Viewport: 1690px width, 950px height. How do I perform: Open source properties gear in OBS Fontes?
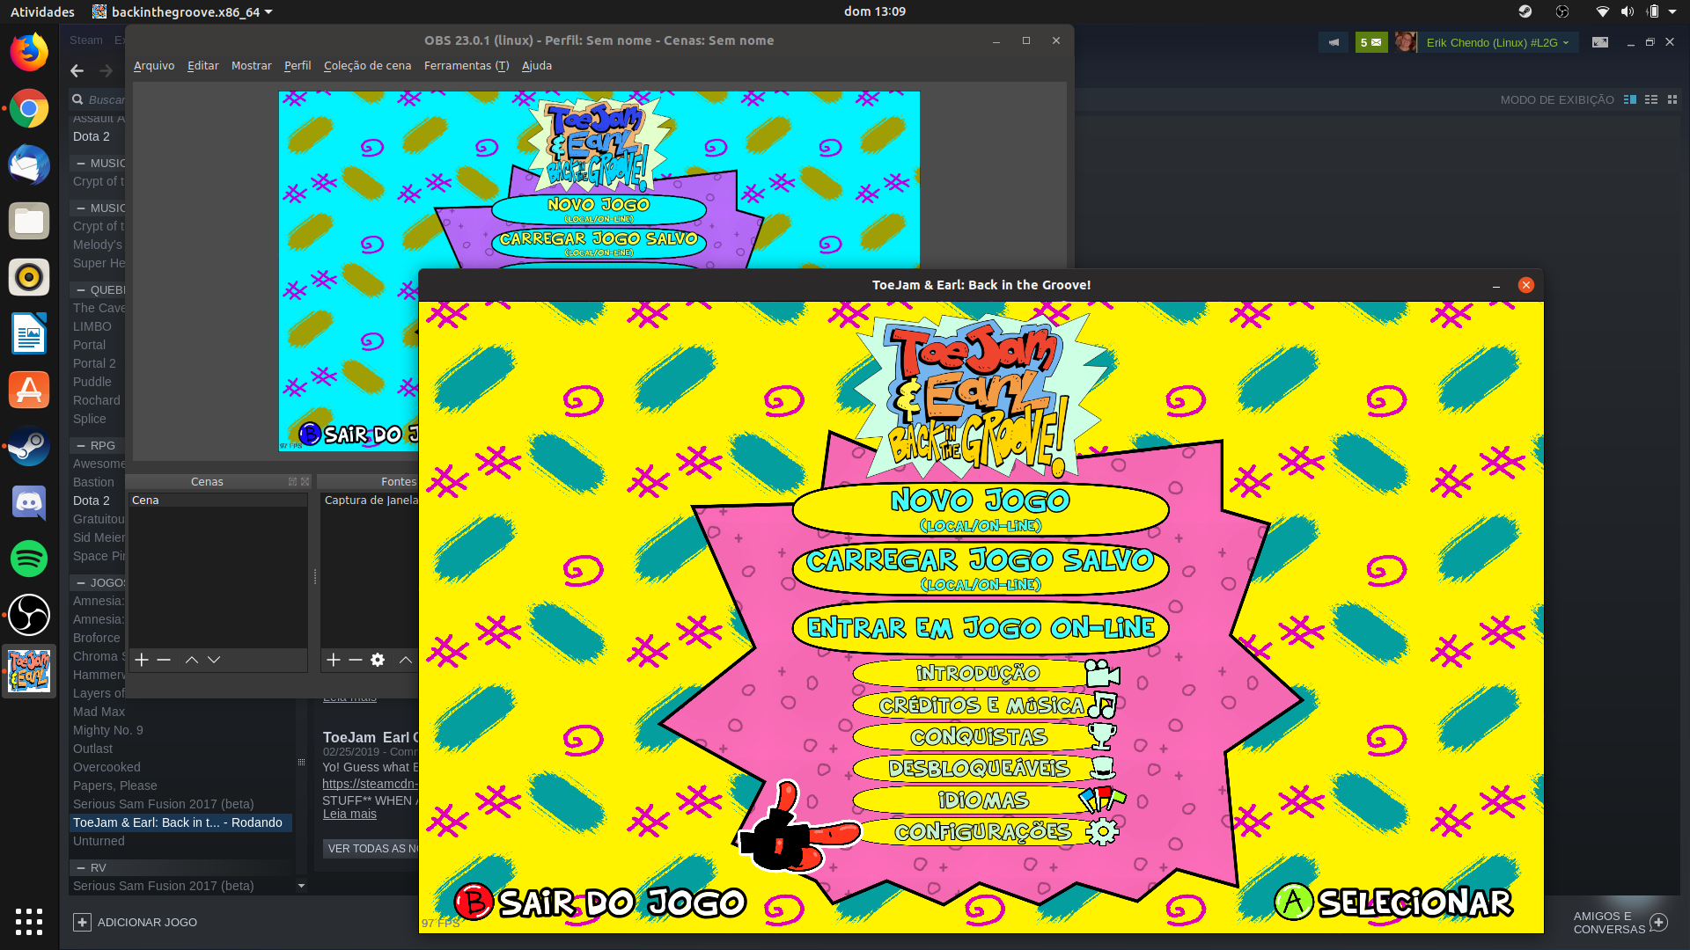[x=378, y=660]
